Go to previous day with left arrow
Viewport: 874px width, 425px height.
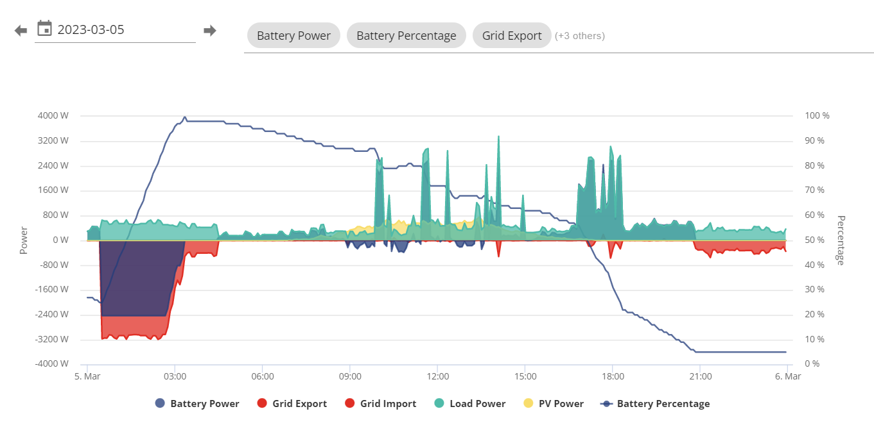click(x=21, y=30)
